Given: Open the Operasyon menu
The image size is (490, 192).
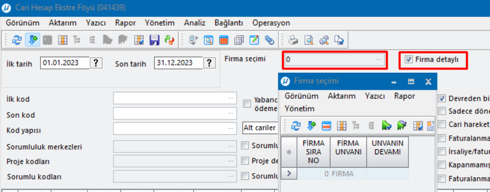Looking at the screenshot, I should tap(271, 23).
